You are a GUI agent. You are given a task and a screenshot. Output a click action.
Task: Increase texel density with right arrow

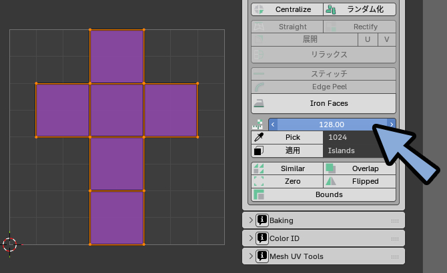391,125
